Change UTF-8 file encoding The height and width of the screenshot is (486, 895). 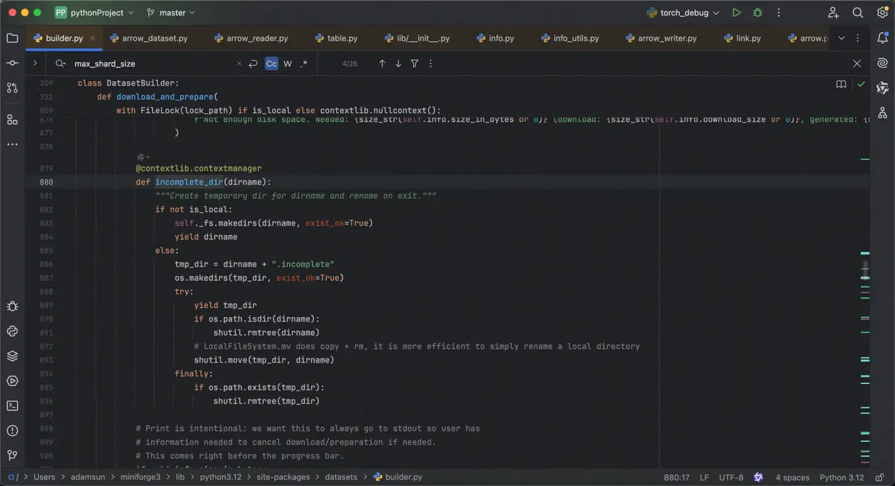(731, 478)
